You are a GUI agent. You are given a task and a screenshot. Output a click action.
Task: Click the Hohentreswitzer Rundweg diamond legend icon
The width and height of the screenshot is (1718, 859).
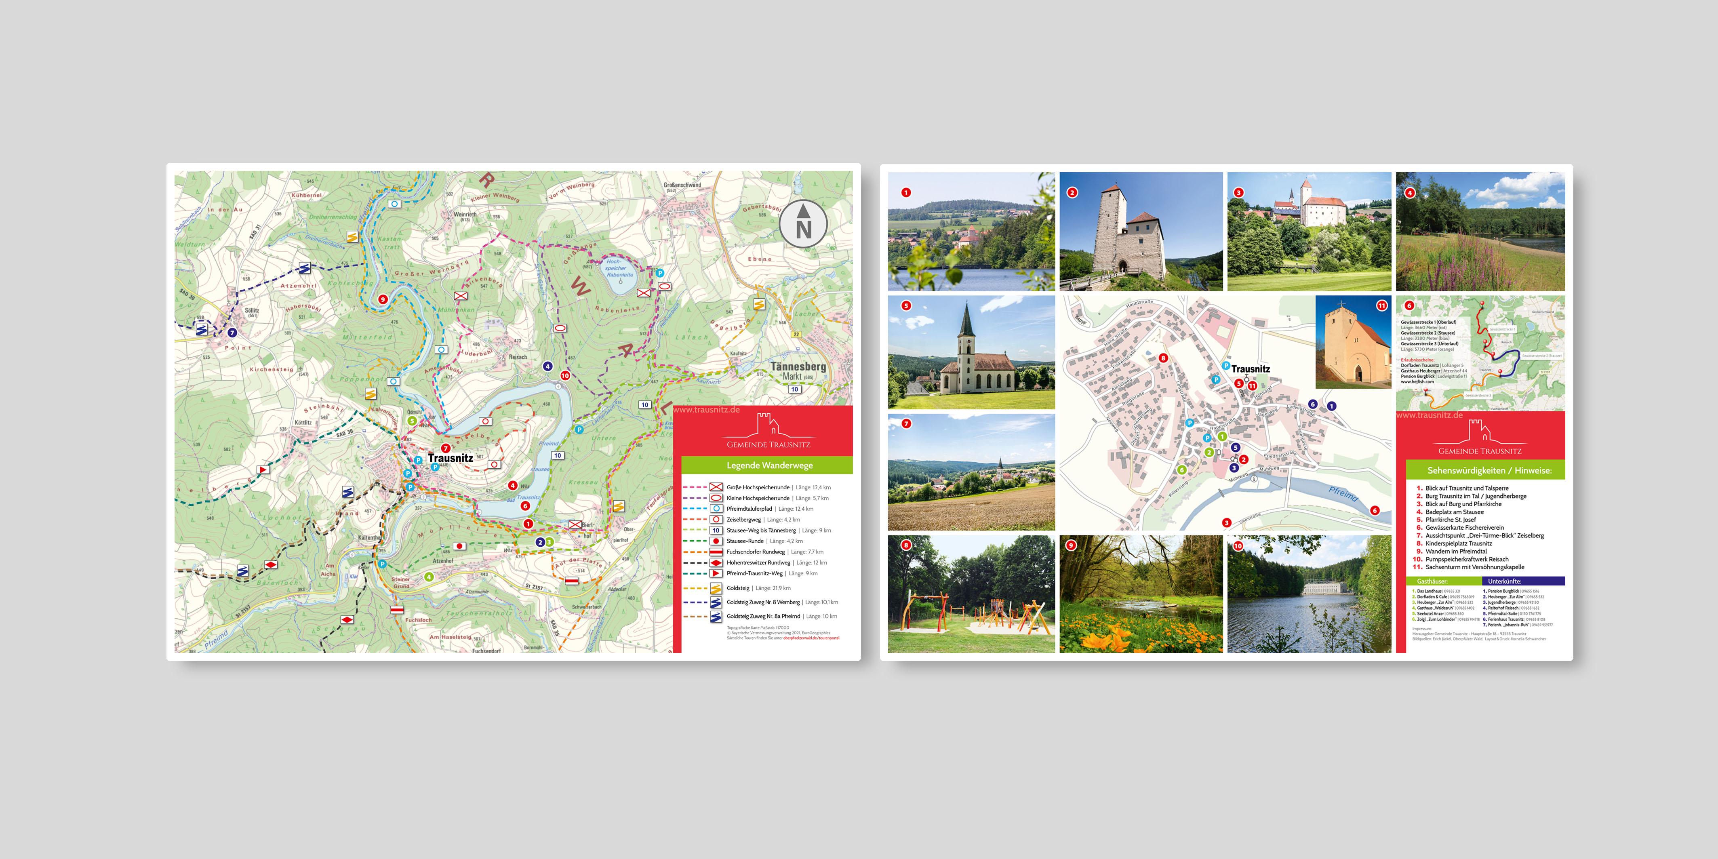[x=716, y=562]
